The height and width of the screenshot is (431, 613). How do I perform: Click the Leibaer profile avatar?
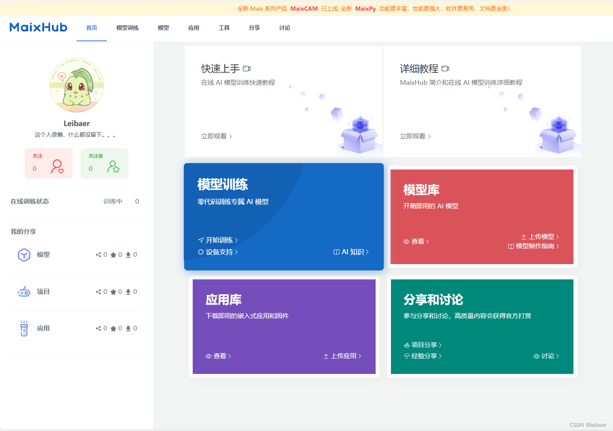click(x=77, y=85)
